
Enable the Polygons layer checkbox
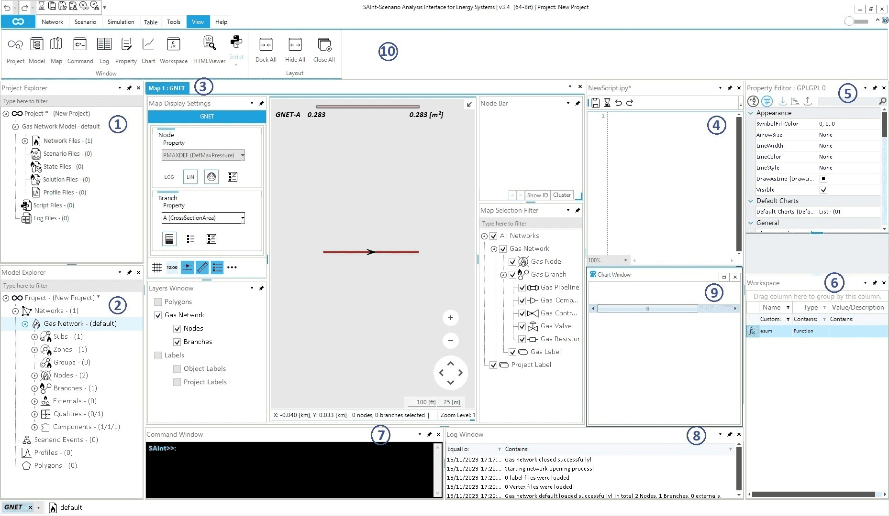(158, 301)
